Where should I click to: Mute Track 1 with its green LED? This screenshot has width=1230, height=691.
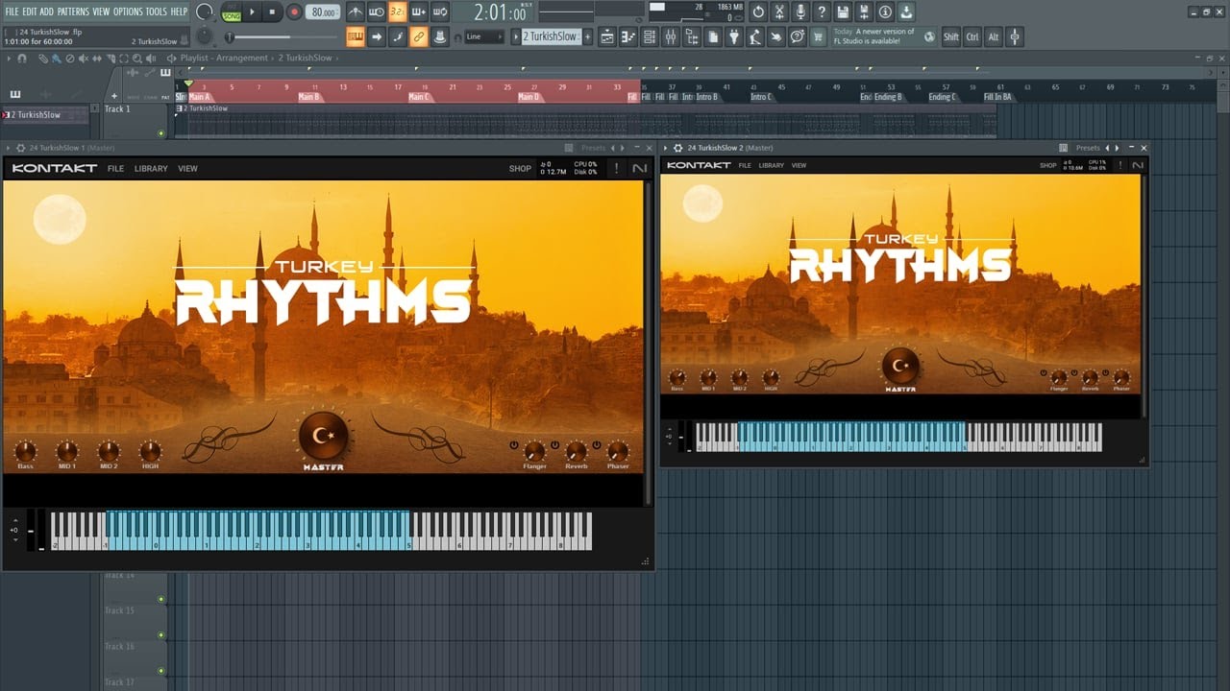pos(160,133)
